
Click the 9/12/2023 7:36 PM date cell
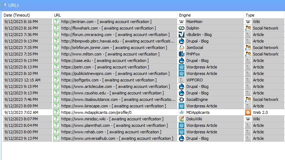[x=21, y=35]
